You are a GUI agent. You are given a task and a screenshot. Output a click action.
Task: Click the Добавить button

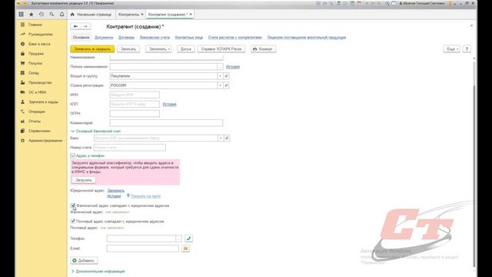[84, 261]
